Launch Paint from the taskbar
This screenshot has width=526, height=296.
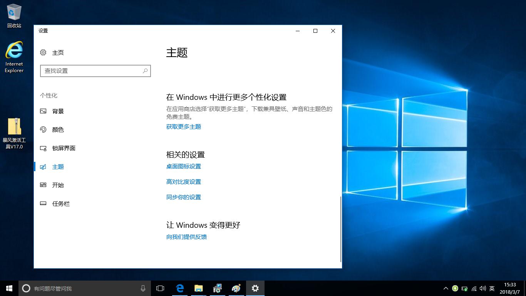point(236,288)
